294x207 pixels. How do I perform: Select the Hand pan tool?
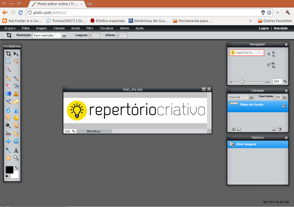point(8,158)
